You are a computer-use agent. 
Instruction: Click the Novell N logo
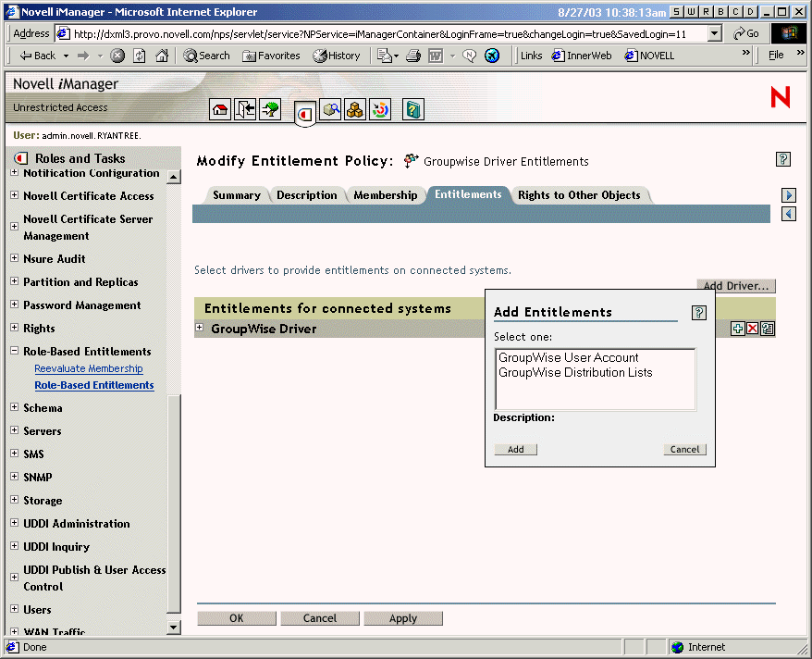[x=780, y=97]
